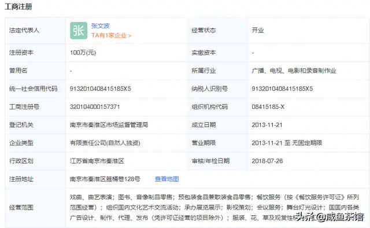Screen dimensions: 370x228
Task: Select inspection date 2018-07-26
Action: coord(267,161)
